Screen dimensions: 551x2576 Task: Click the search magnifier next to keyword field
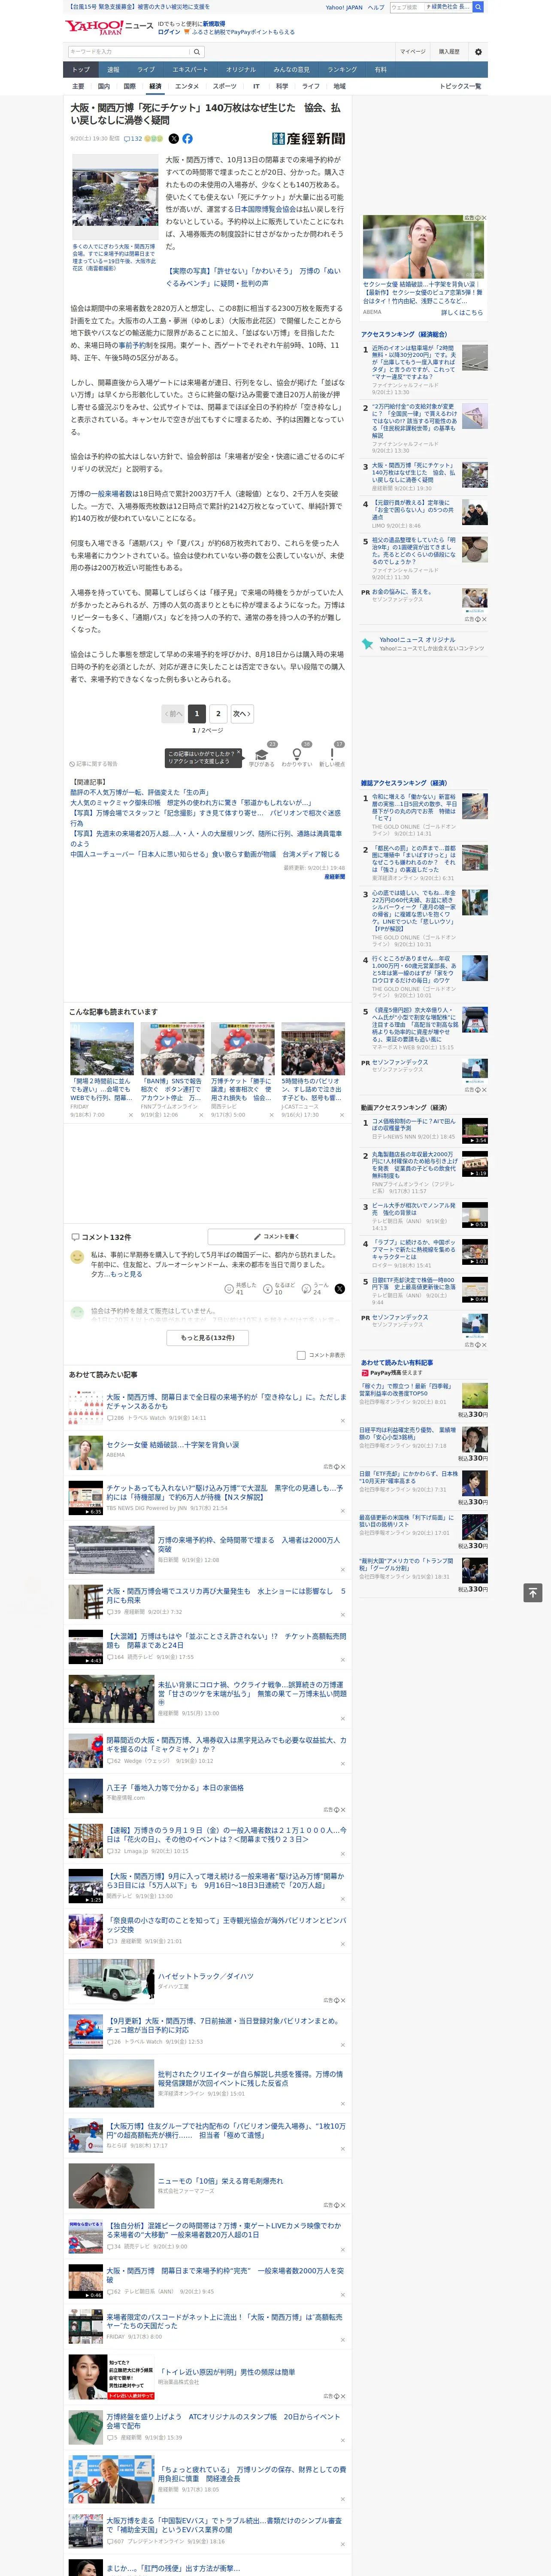197,52
